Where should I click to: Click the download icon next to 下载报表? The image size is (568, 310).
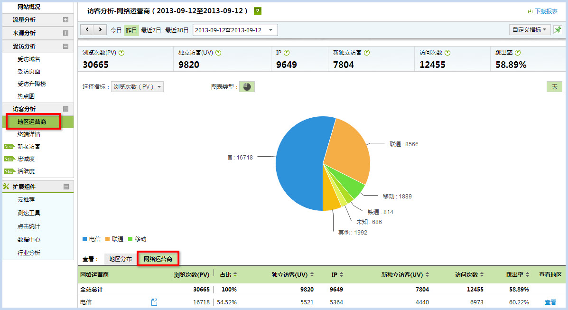tap(530, 11)
